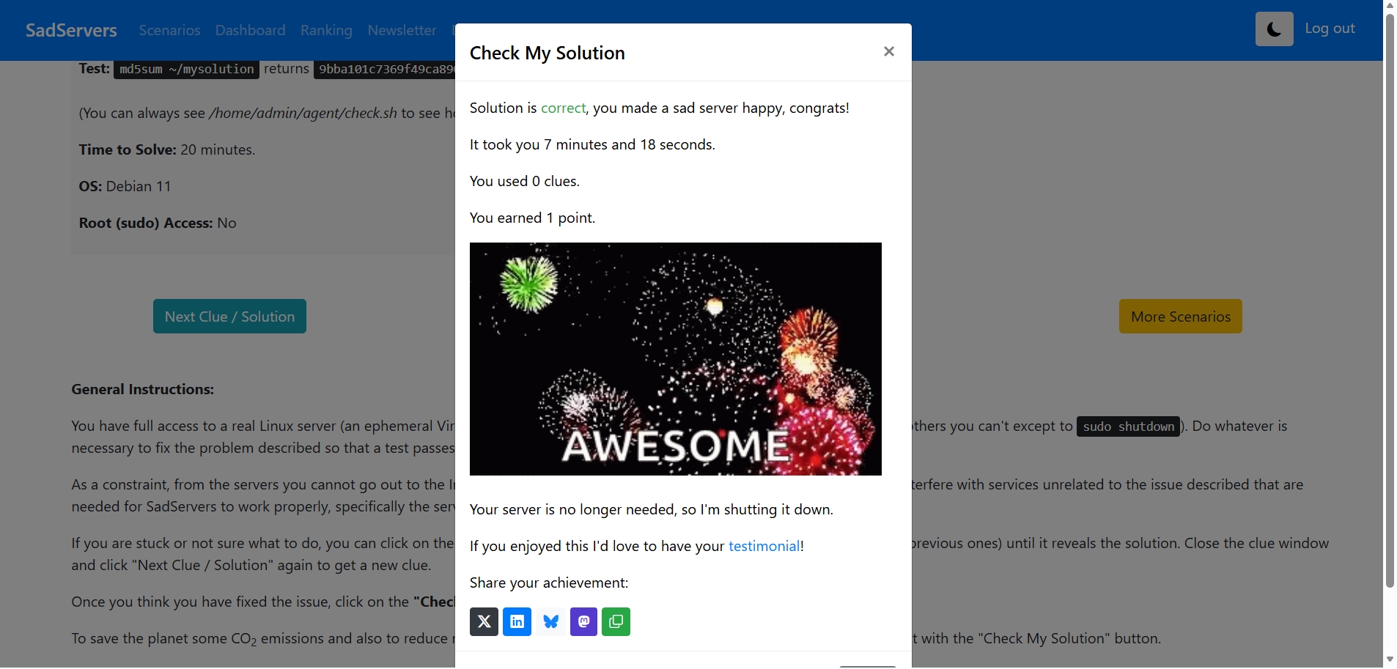Click the Next Clue / Solution button
The height and width of the screenshot is (669, 1397).
point(229,317)
